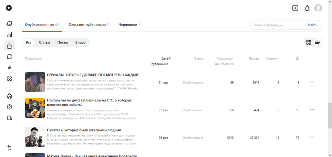
Task: Click thumbnail of the СЕРИАЛЫ article
Action: point(35,82)
